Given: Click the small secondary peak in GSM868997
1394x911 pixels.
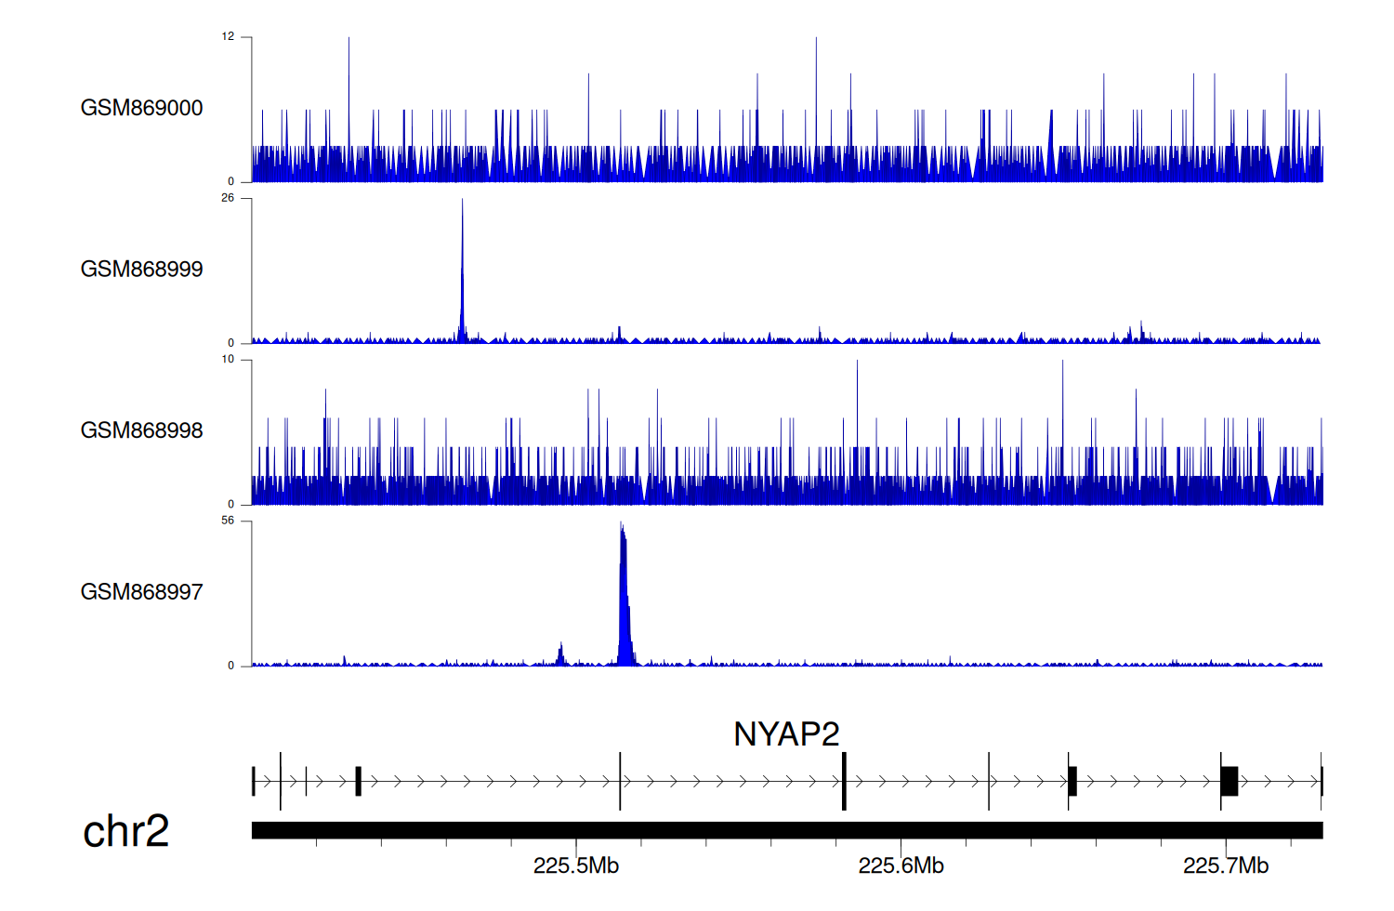Looking at the screenshot, I should pyautogui.click(x=560, y=654).
